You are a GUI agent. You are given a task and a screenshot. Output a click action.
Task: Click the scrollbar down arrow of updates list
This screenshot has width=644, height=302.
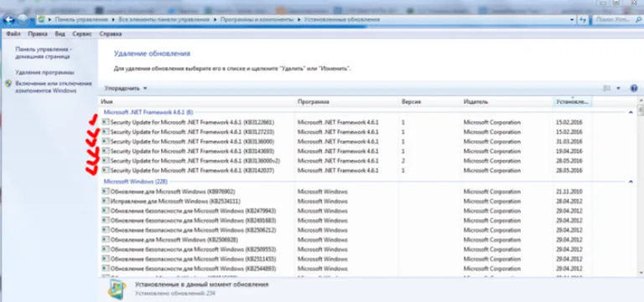[x=641, y=273]
